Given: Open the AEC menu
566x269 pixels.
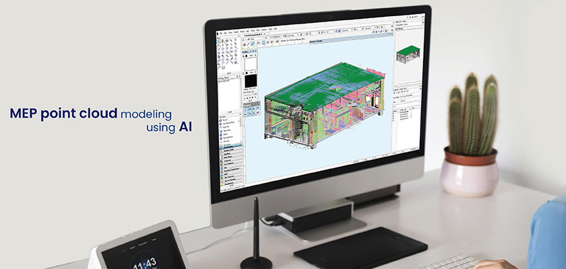Looking at the screenshot, I should pyautogui.click(x=248, y=32).
